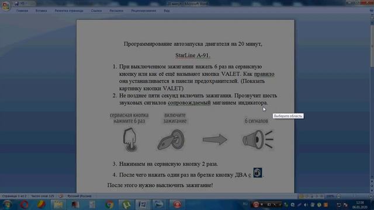Click caption '6 сигналов'

click(x=257, y=121)
